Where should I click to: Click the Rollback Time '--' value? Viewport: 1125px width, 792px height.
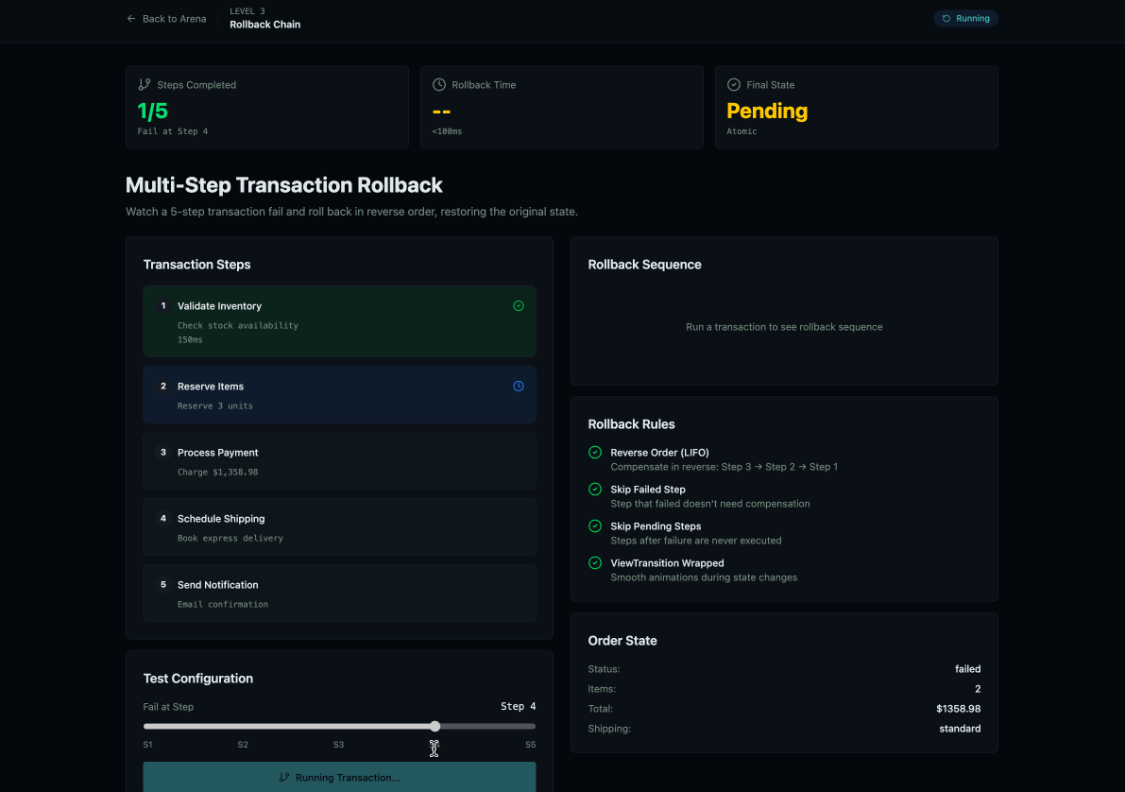441,112
